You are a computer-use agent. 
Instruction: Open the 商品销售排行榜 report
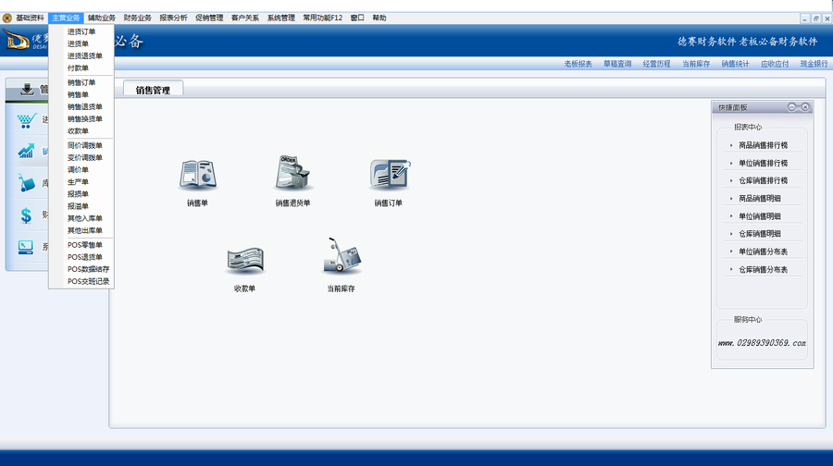coord(763,145)
